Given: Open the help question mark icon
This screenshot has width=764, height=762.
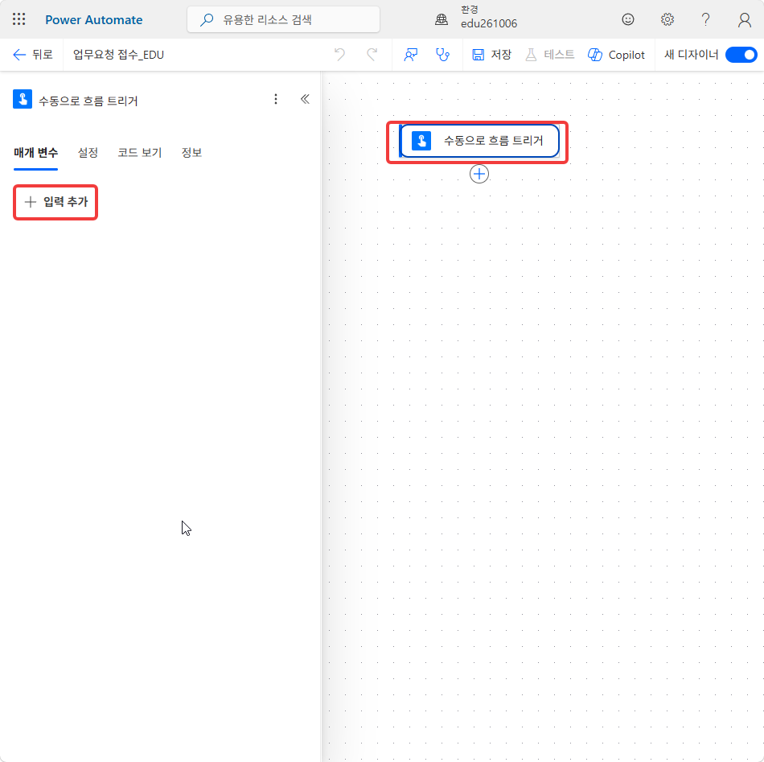Looking at the screenshot, I should 705,19.
